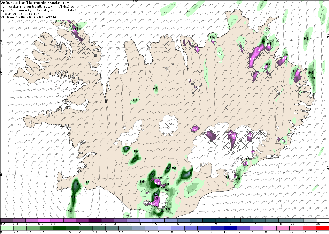Screen dimensions: 329x234
Task: Click the '0.4' snow value on the glacier
Action: (x=207, y=133)
